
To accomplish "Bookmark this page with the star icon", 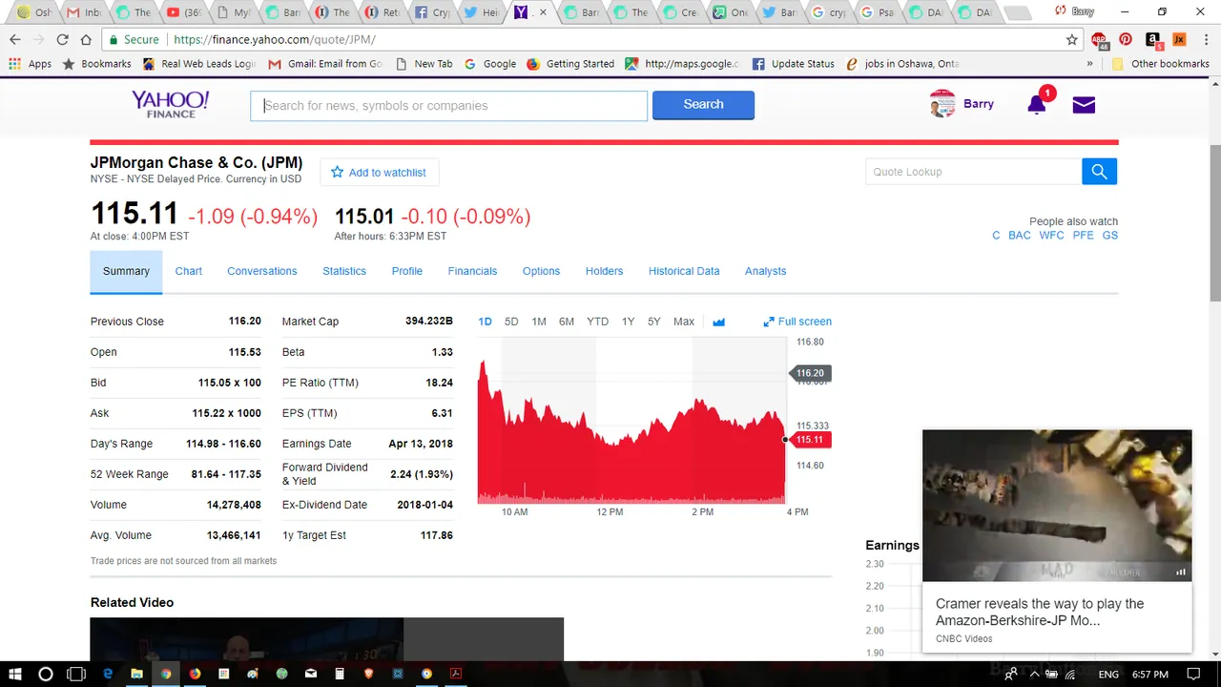I will pos(1072,40).
